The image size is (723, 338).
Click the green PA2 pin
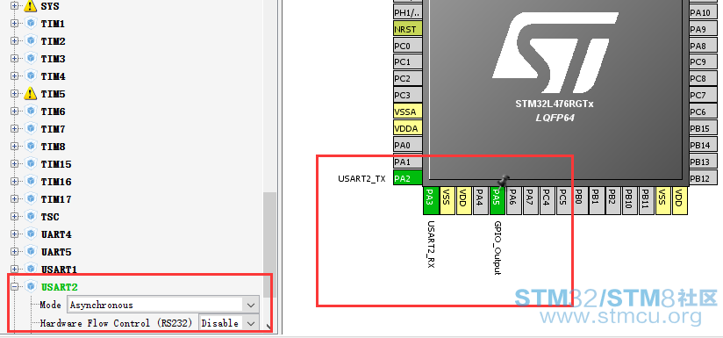tap(408, 178)
